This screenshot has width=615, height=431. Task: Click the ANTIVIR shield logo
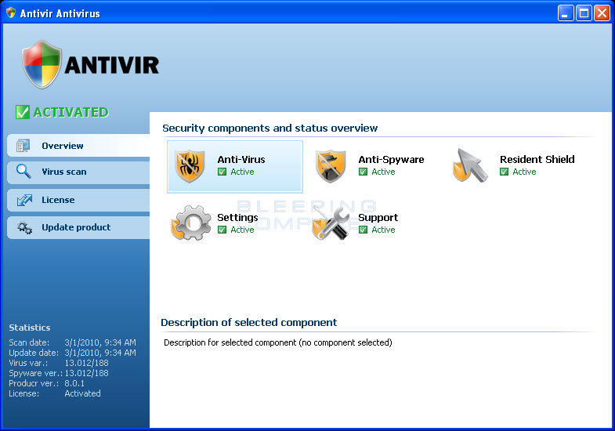(x=42, y=64)
